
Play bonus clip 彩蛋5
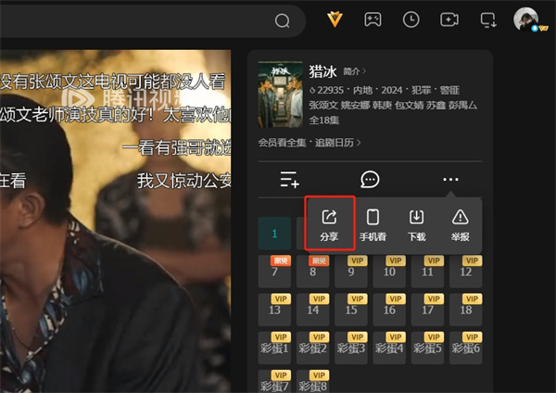[x=427, y=348]
